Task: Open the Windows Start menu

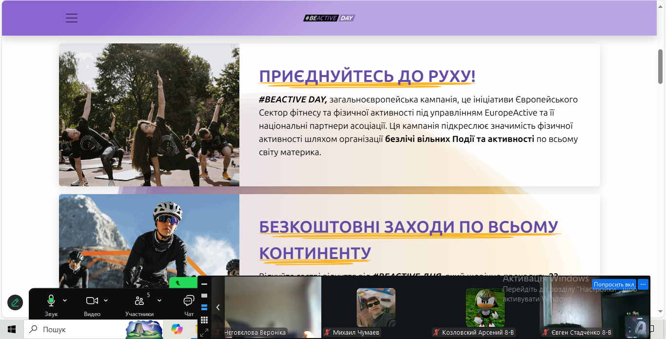Action: point(12,330)
